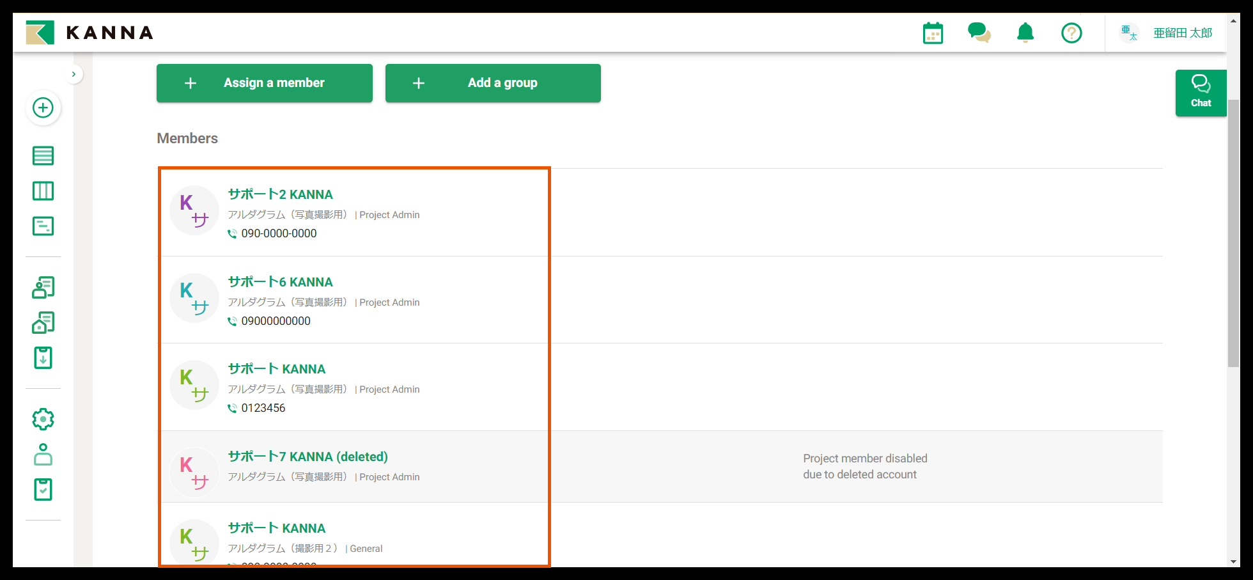The image size is (1253, 580).
Task: Click the Add a group button
Action: [493, 83]
